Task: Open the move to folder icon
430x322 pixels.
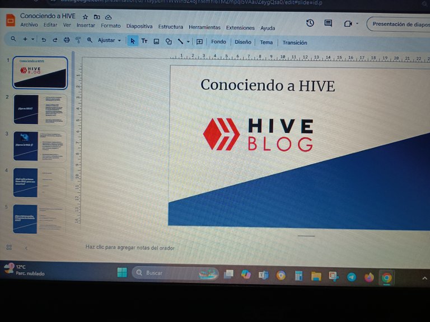Action: pyautogui.click(x=97, y=17)
